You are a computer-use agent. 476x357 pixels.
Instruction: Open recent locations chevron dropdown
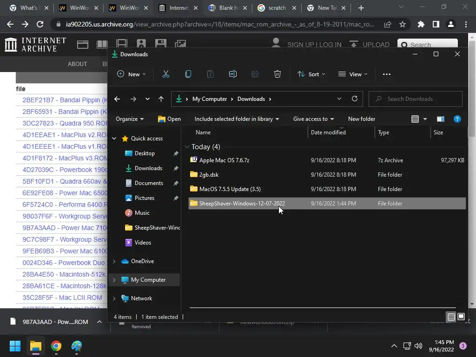point(147,99)
